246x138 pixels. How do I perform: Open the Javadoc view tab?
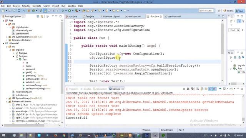[86, 89]
